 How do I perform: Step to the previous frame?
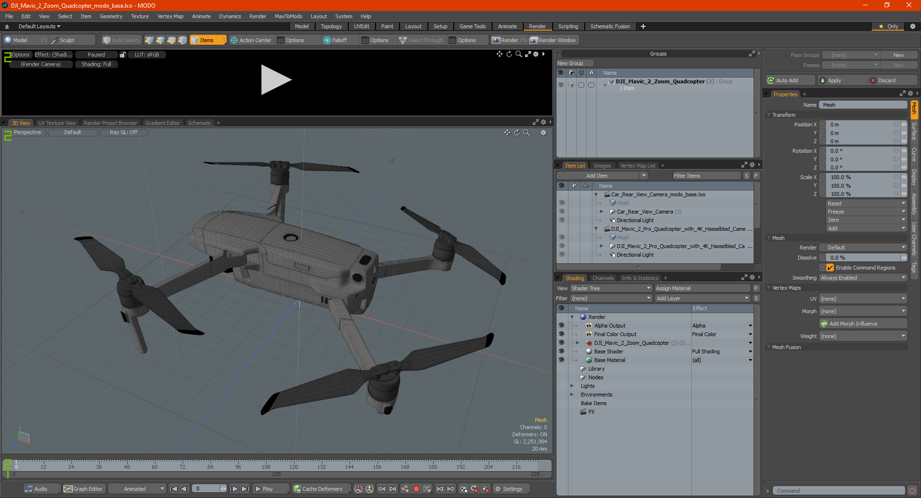point(185,489)
